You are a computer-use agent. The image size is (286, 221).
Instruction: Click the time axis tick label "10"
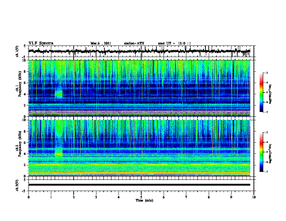(254, 197)
